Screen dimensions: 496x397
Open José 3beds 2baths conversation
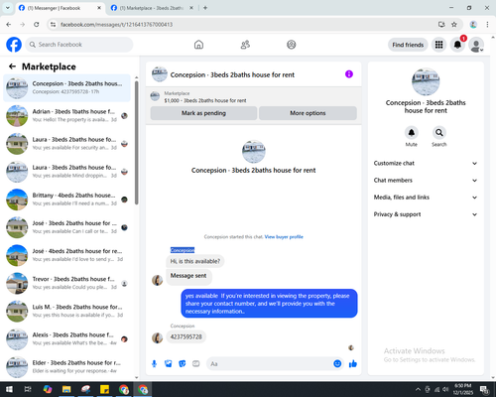[x=67, y=227]
